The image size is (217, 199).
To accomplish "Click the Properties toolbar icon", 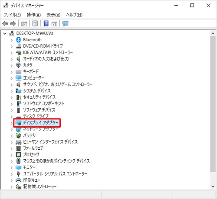I will click(x=35, y=23).
